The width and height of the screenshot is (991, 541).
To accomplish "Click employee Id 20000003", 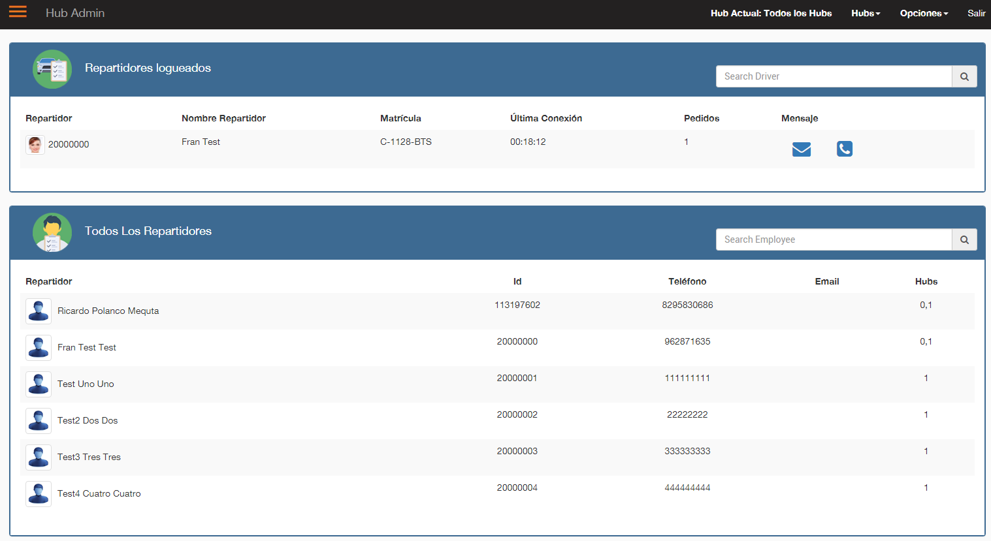I will tap(517, 451).
